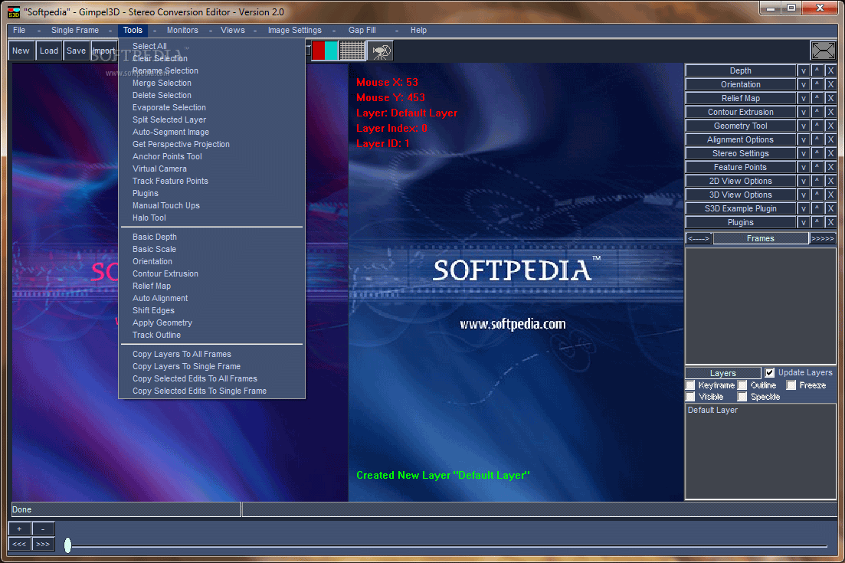Click the plus zoom button
The image size is (845, 563).
pos(19,529)
